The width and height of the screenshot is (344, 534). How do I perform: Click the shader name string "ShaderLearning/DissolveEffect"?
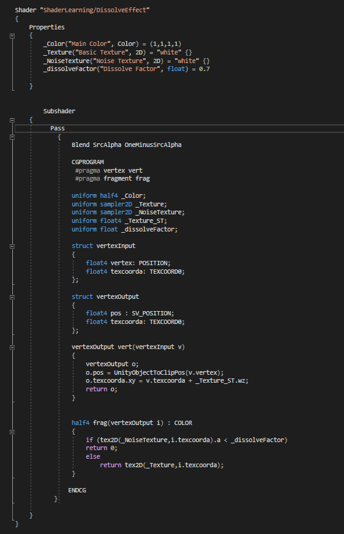click(x=95, y=10)
